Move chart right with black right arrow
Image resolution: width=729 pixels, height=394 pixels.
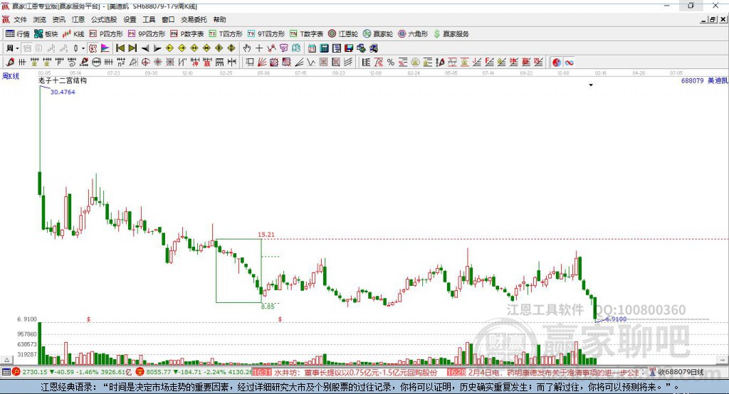(x=157, y=48)
